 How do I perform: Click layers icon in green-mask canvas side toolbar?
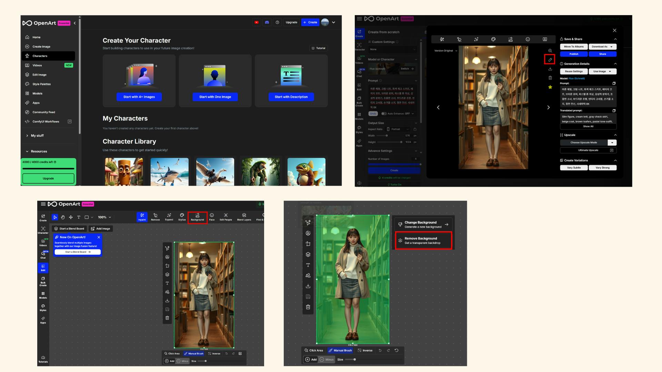(308, 255)
